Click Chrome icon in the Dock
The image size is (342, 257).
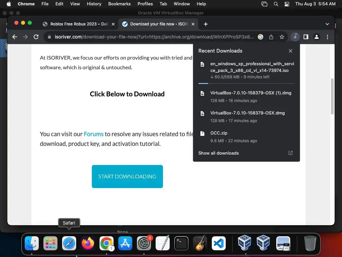click(x=107, y=243)
